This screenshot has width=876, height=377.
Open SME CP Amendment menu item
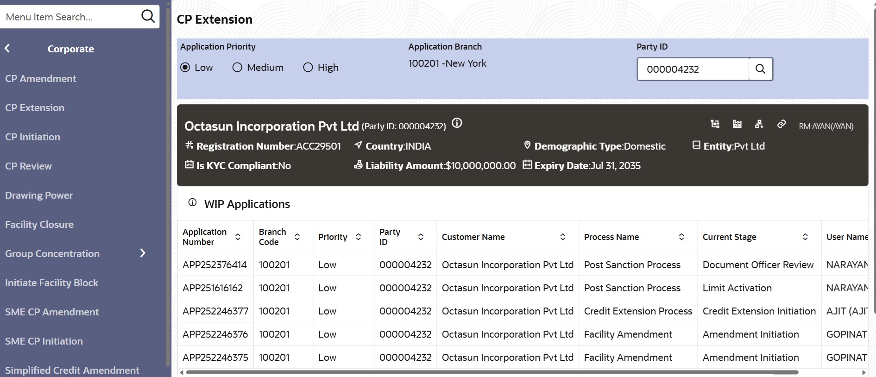(x=52, y=312)
